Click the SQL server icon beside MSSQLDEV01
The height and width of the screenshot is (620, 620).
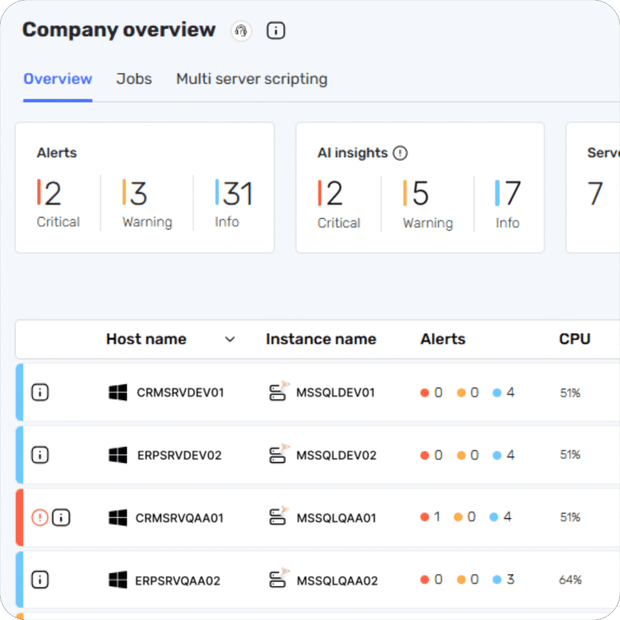[279, 391]
